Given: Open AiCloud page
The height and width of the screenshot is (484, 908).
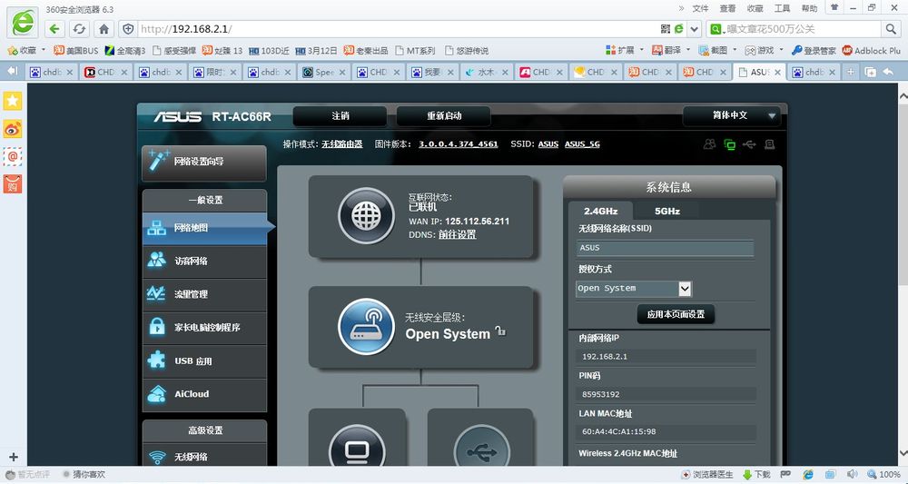Looking at the screenshot, I should (204, 394).
